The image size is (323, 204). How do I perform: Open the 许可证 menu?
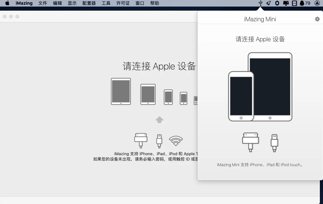[x=123, y=3]
